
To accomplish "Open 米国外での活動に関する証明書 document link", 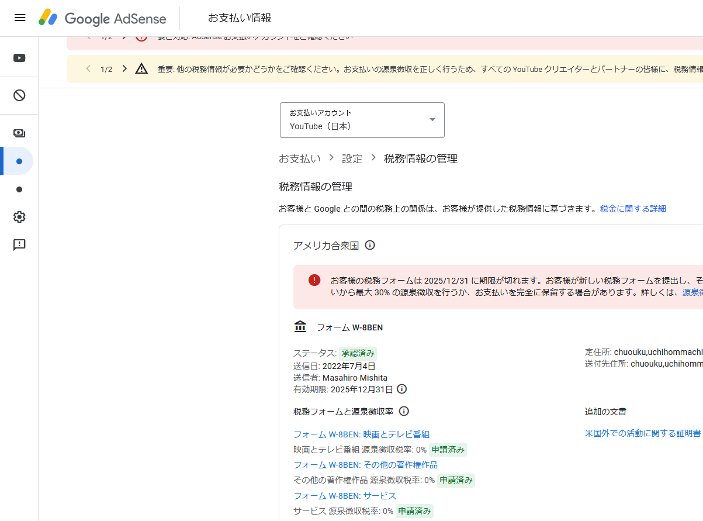I will tap(643, 433).
